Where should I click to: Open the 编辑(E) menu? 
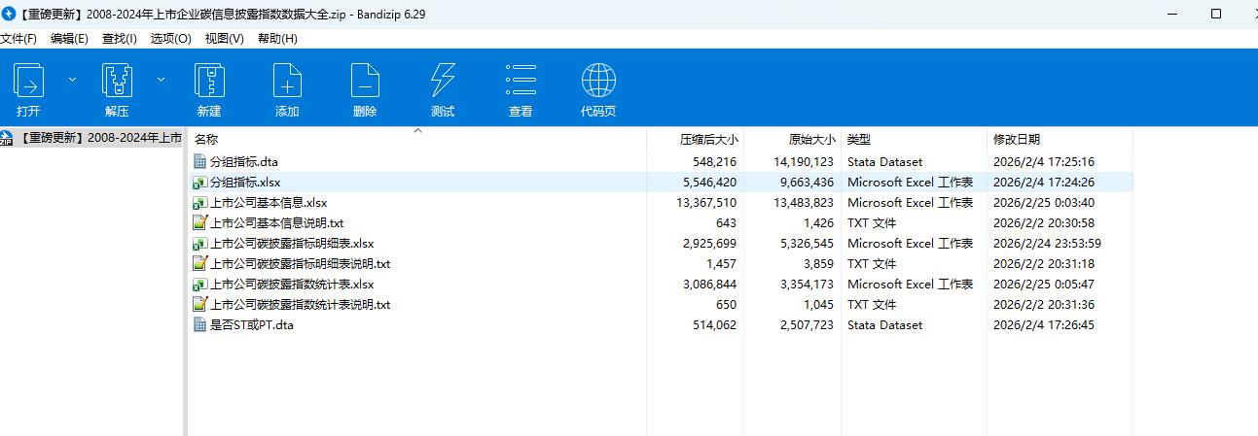pos(69,38)
